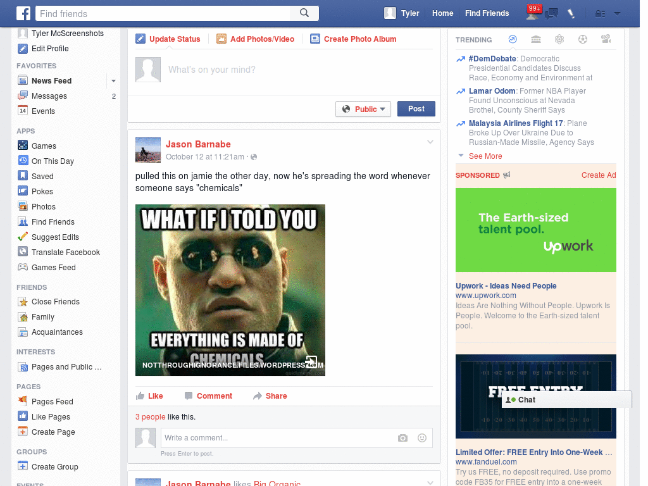
Task: Go to Home in top bar
Action: [x=442, y=13]
